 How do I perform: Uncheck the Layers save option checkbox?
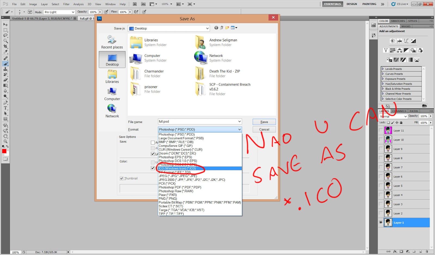tap(153, 154)
